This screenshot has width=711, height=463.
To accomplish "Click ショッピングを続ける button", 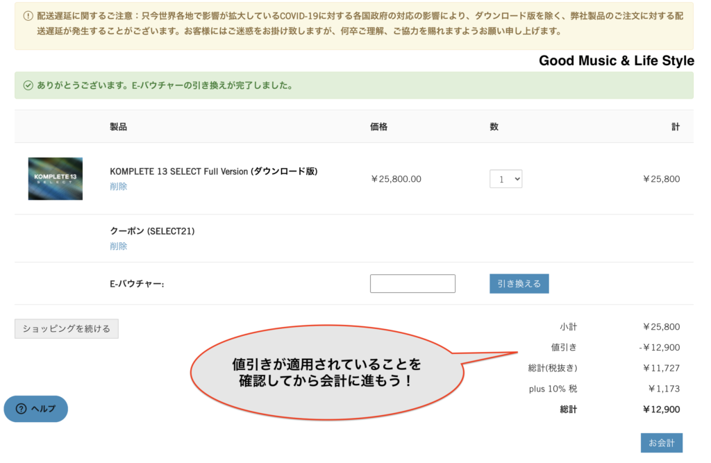I will 66,329.
